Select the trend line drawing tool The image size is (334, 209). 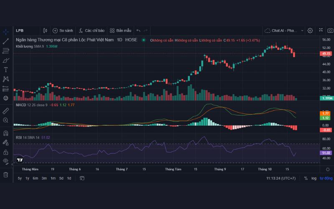6,41
